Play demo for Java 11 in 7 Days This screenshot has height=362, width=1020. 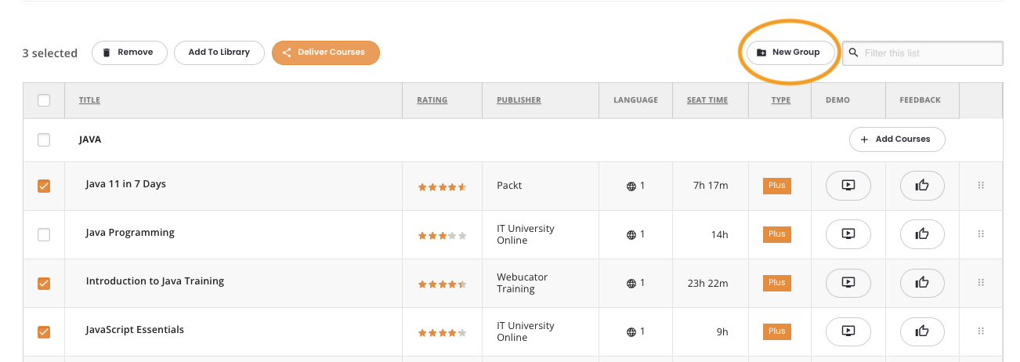[848, 186]
